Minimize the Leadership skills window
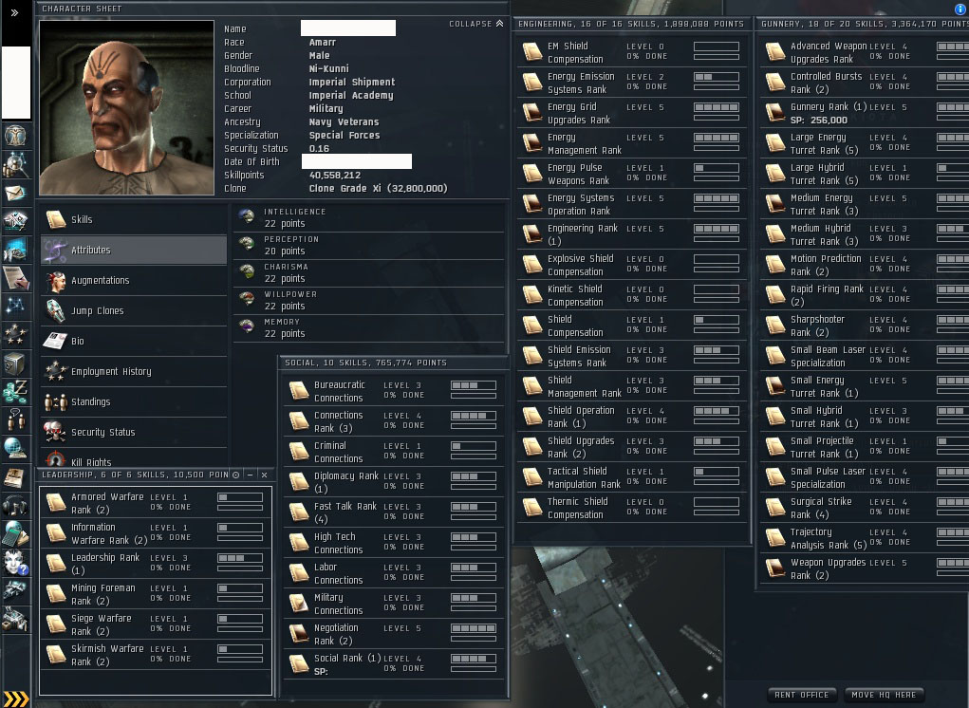The width and height of the screenshot is (969, 708). coord(250,475)
